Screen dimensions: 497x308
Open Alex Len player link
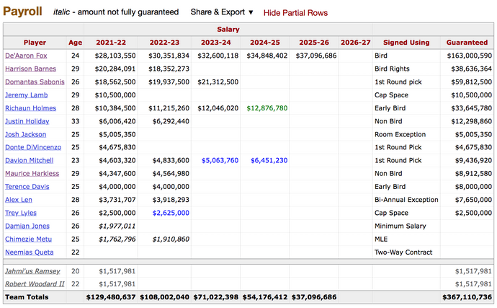(19, 200)
